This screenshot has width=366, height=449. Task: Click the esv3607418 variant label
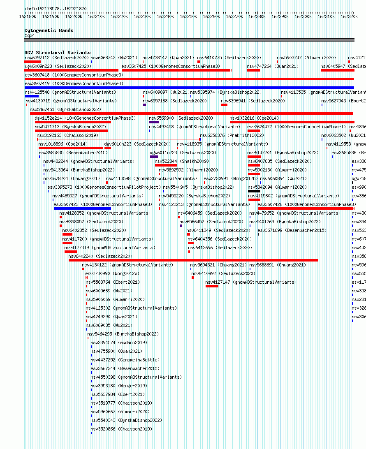pyautogui.click(x=74, y=75)
